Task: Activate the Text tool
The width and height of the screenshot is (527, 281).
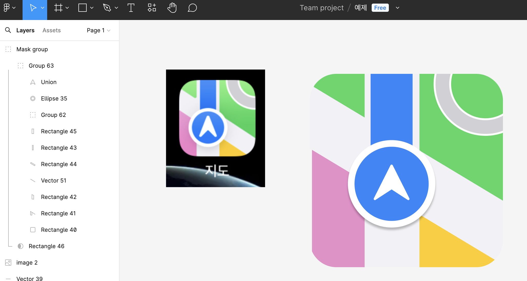Action: (x=131, y=8)
